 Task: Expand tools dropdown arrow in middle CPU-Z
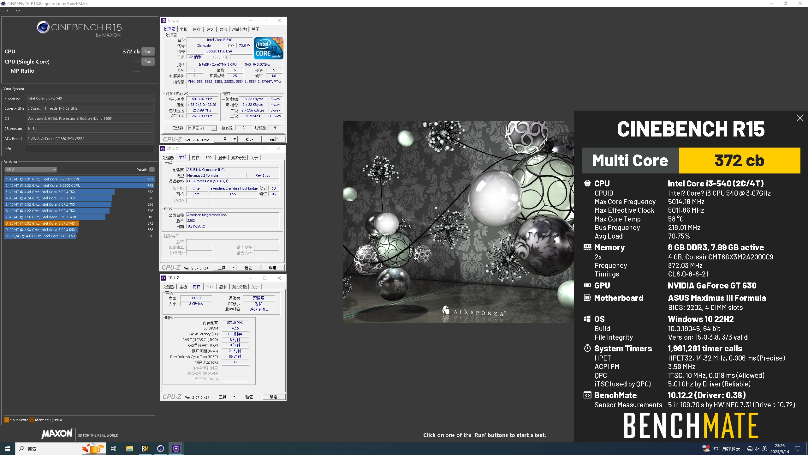coord(233,268)
